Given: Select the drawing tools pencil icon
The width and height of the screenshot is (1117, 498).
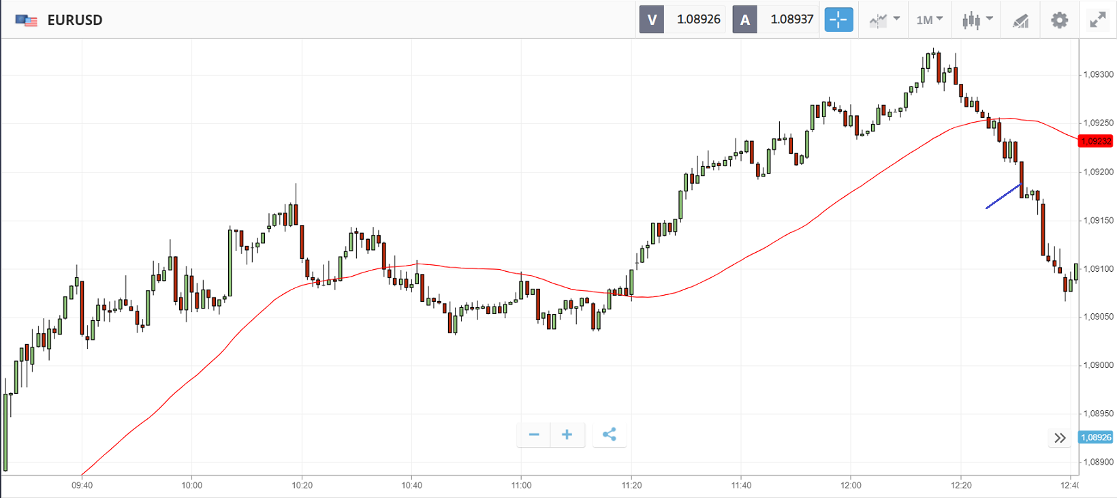Looking at the screenshot, I should pyautogui.click(x=1020, y=20).
